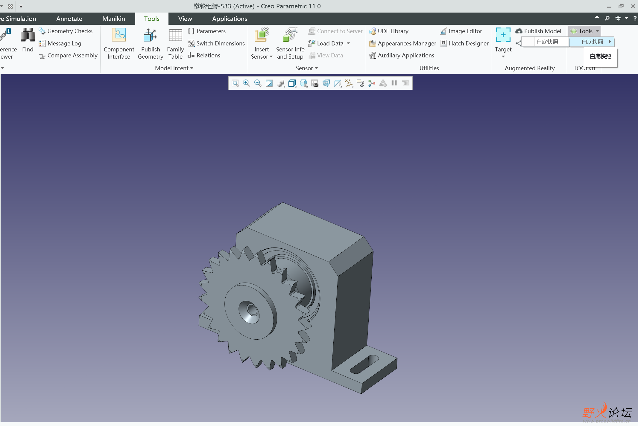Run Geometry Checks

coord(66,31)
